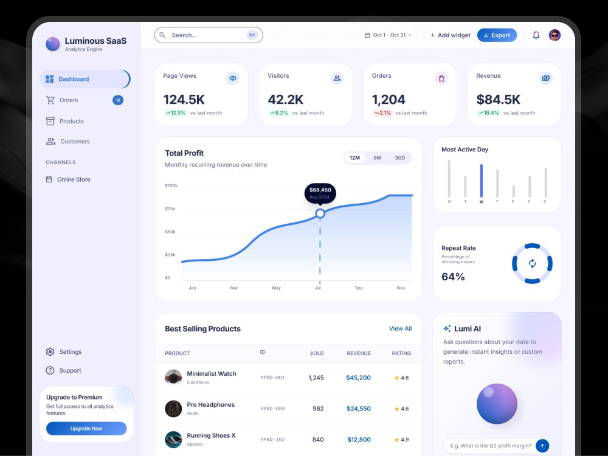Image resolution: width=608 pixels, height=456 pixels.
Task: Click the $24,550 revenue value
Action: click(x=359, y=409)
